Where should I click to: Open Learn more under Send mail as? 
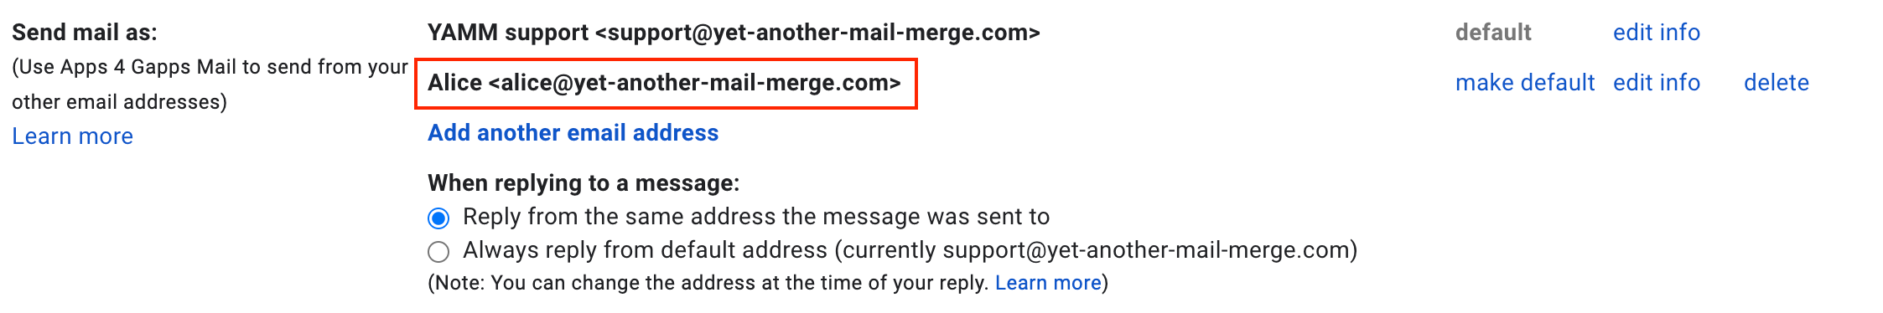72,136
